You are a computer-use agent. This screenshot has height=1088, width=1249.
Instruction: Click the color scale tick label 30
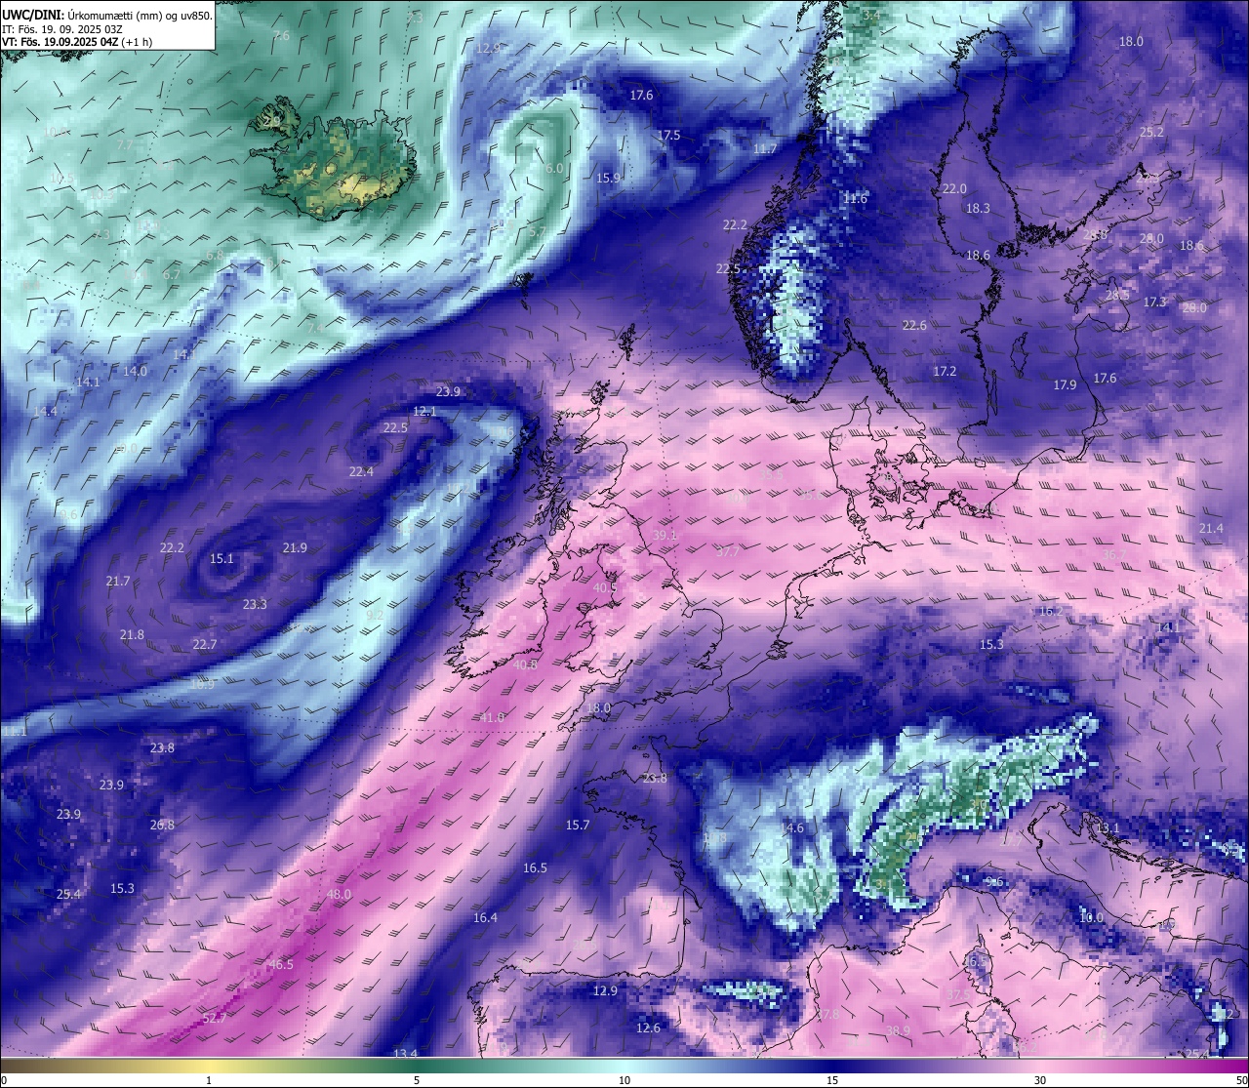[x=1040, y=1080]
